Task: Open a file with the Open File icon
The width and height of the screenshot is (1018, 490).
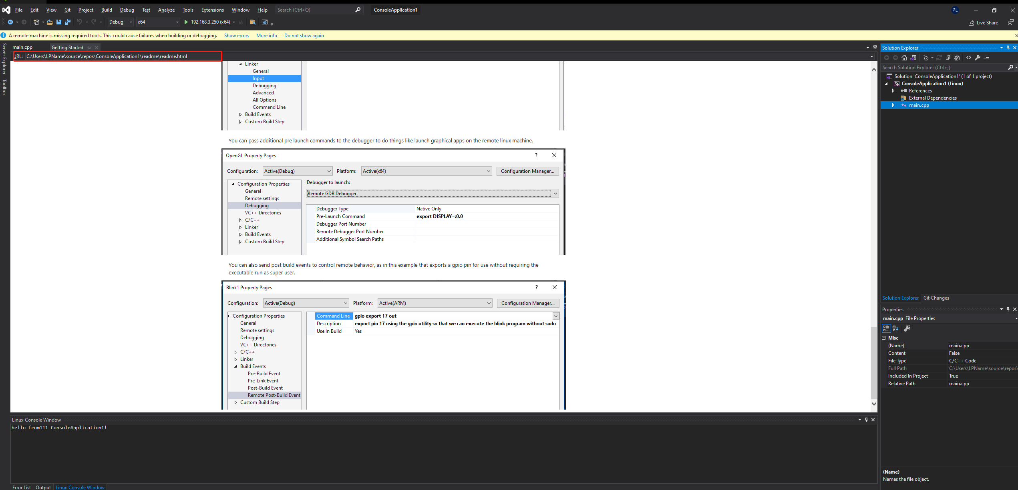Action: point(50,22)
